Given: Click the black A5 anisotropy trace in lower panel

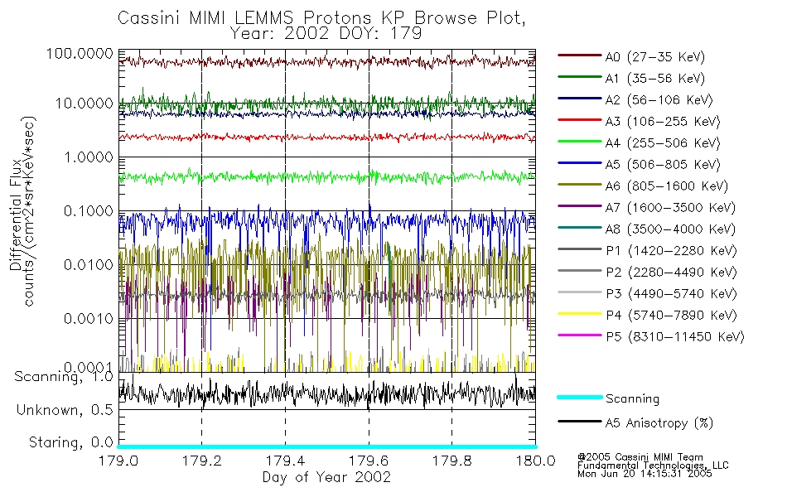Looking at the screenshot, I should tap(326, 393).
